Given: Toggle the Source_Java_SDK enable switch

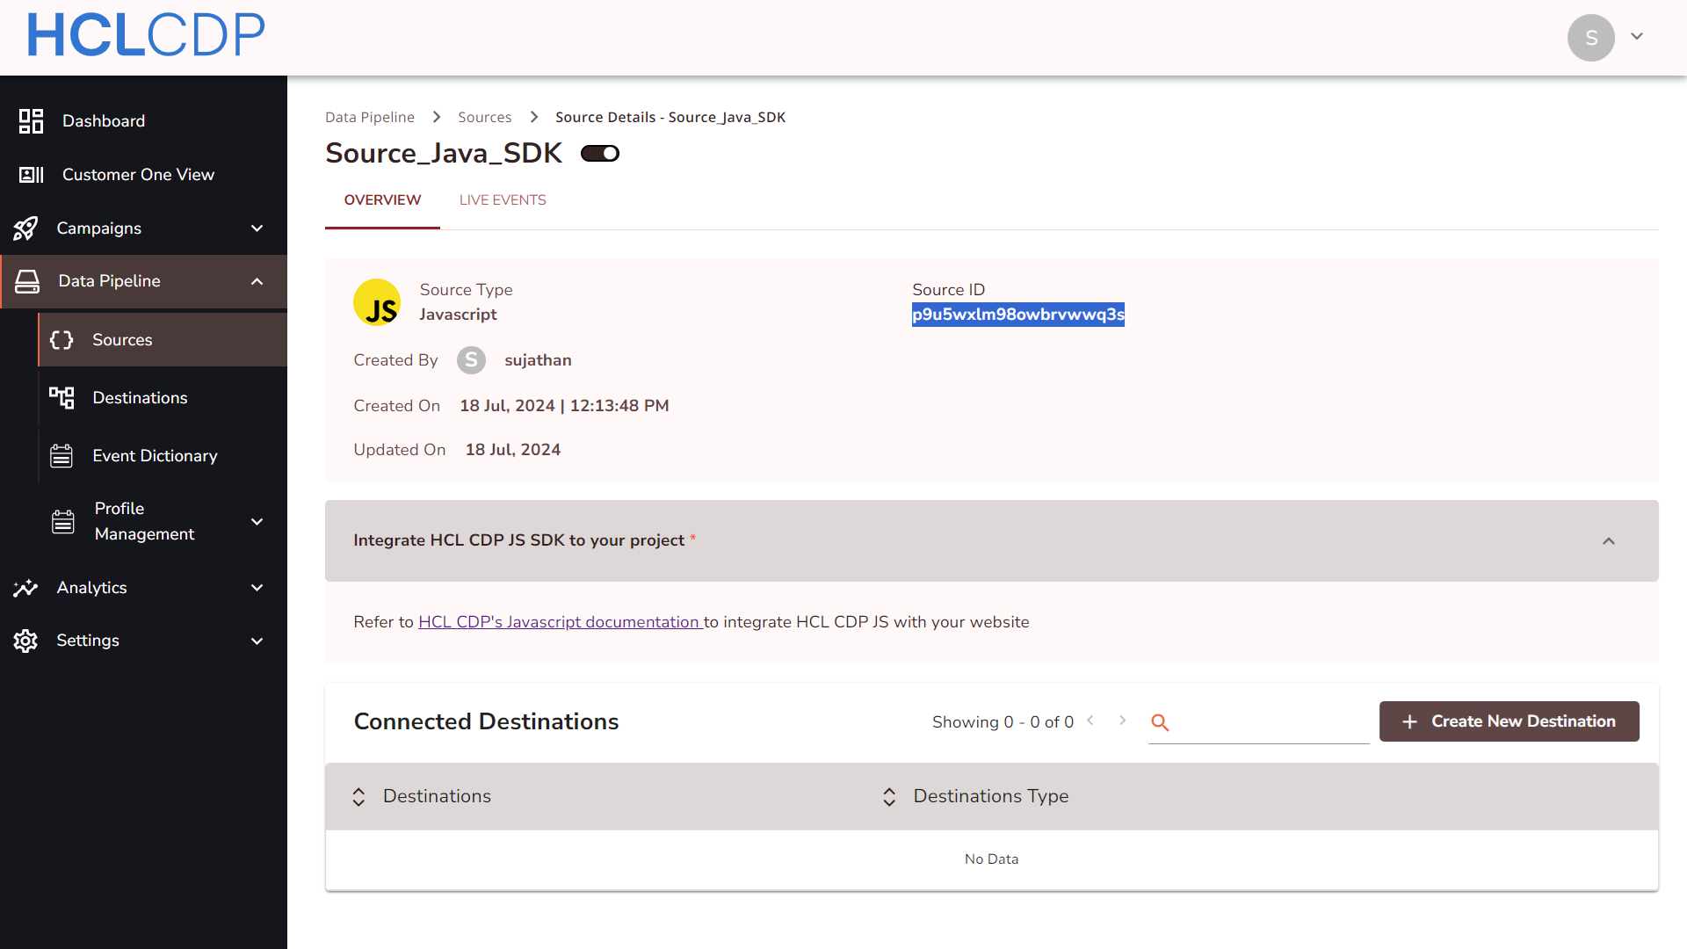Looking at the screenshot, I should (x=600, y=153).
